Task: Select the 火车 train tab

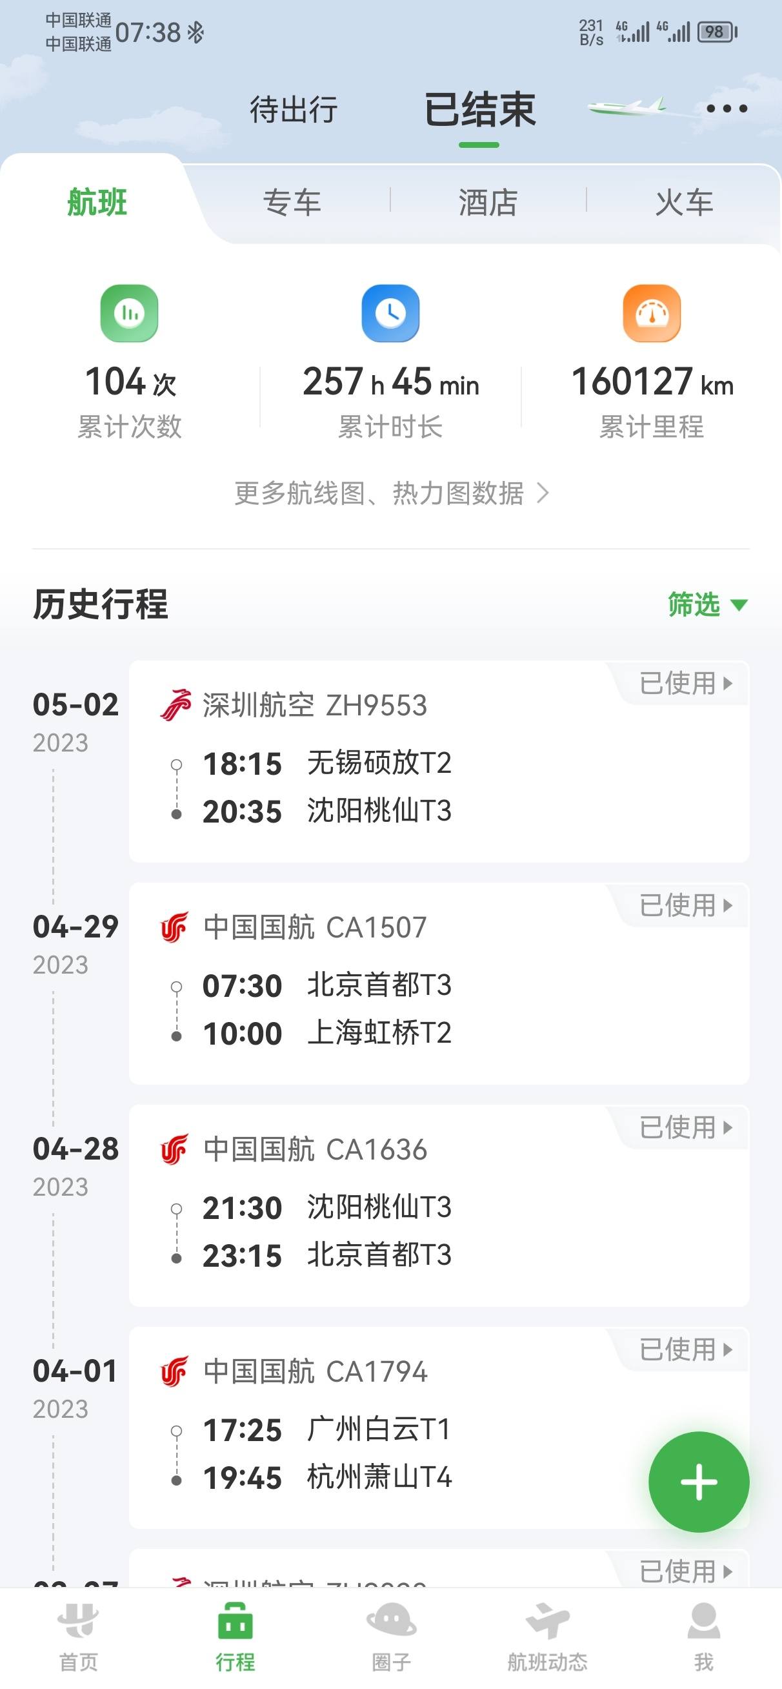Action: tap(685, 202)
